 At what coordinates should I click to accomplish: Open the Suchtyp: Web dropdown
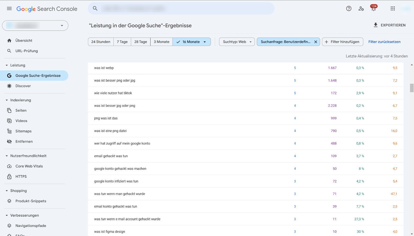237,42
